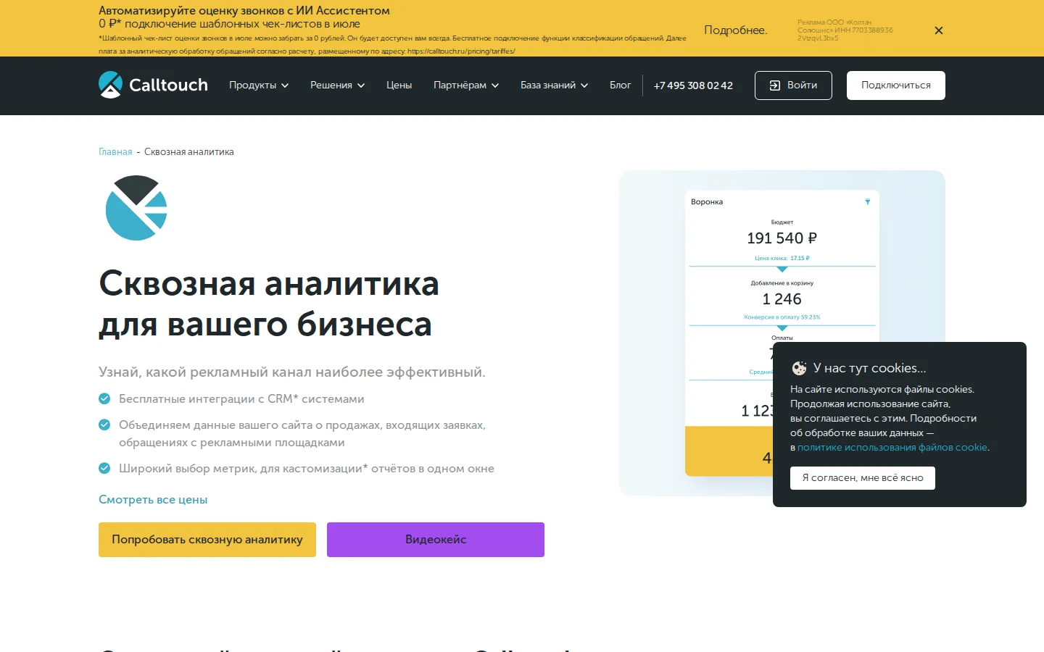Click the phone number +7 495 308 02 42
This screenshot has height=652, width=1044.
click(693, 85)
